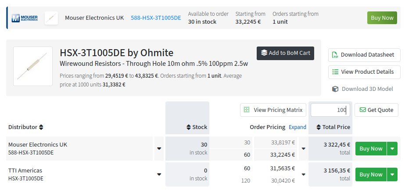
Task: Click the HSX-3T1005DE by Ohmite heading
Action: tap(116, 53)
